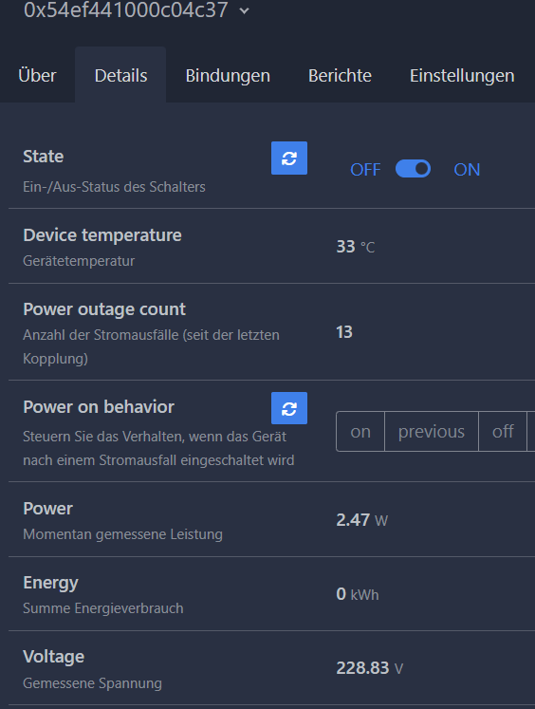
Task: Switch to the Über tab
Action: (38, 76)
